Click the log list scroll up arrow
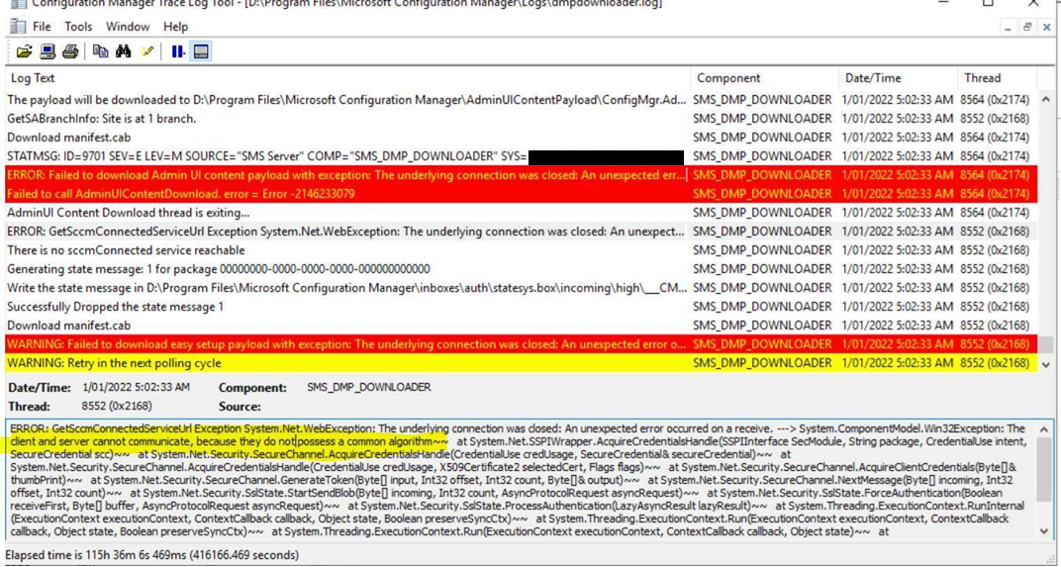The height and width of the screenshot is (567, 1061). pos(1045,99)
